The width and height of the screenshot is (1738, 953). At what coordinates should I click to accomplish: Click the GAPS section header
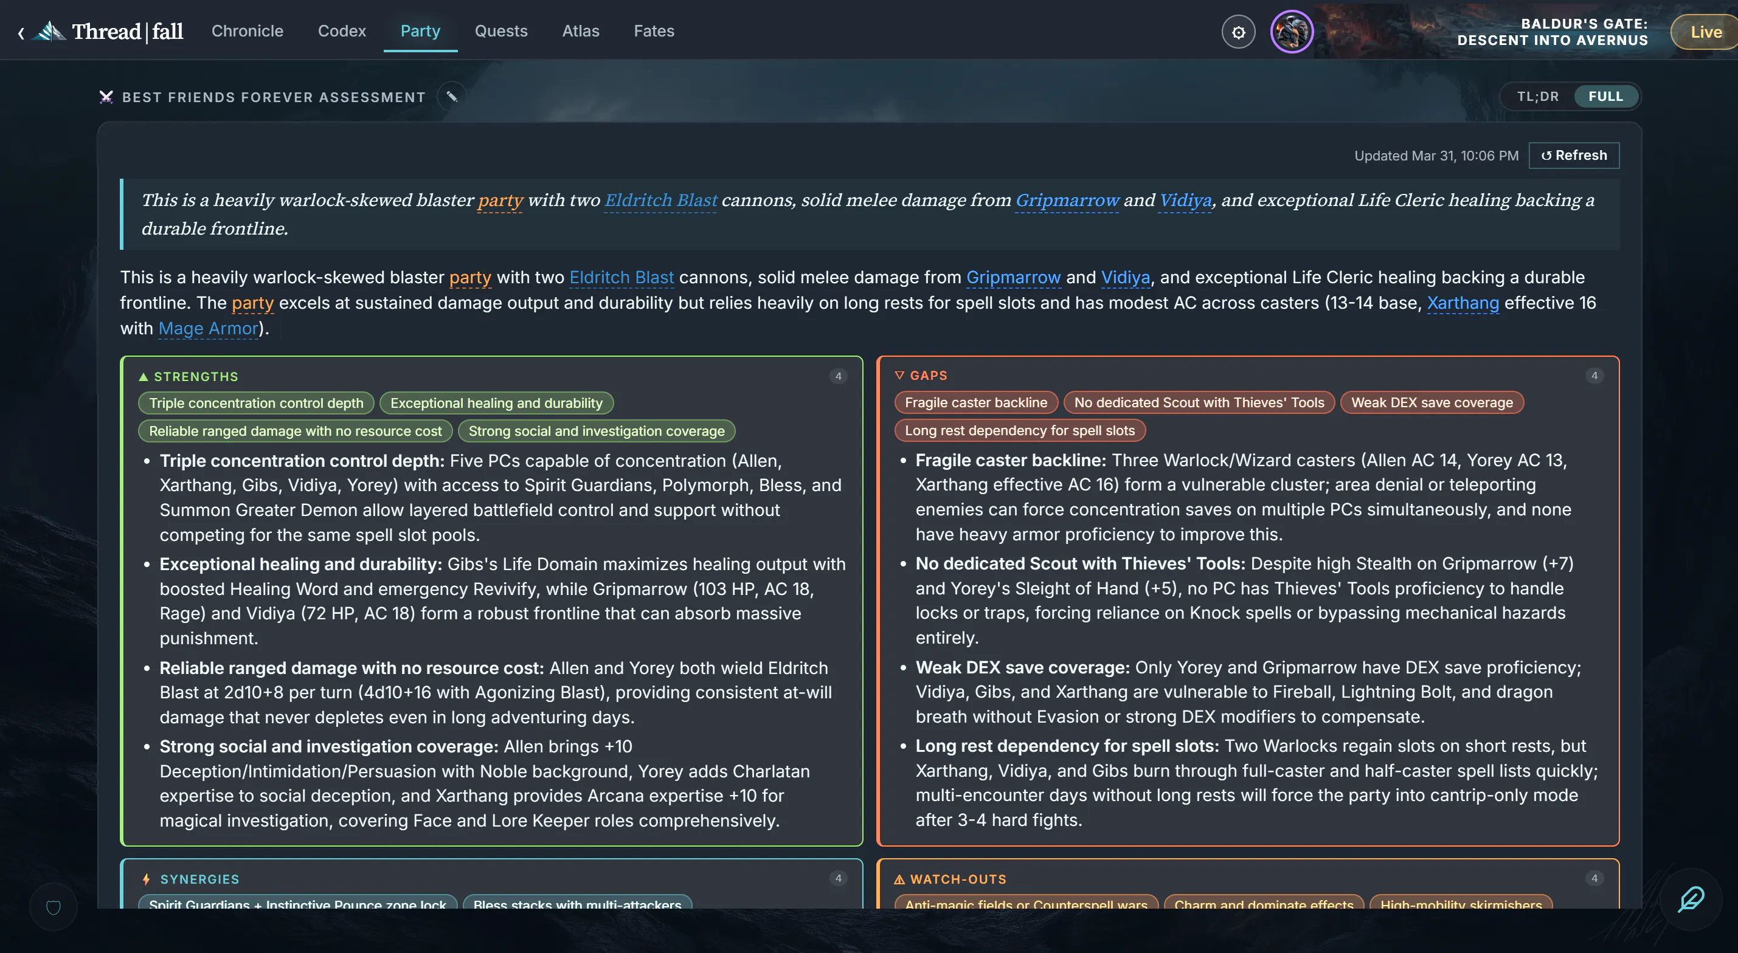tap(929, 375)
